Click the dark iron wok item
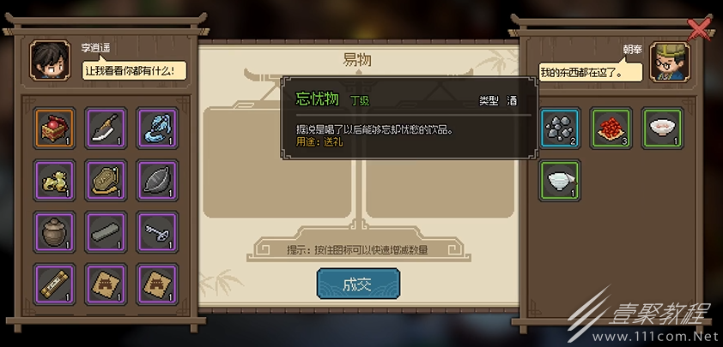The height and width of the screenshot is (347, 723). [157, 181]
